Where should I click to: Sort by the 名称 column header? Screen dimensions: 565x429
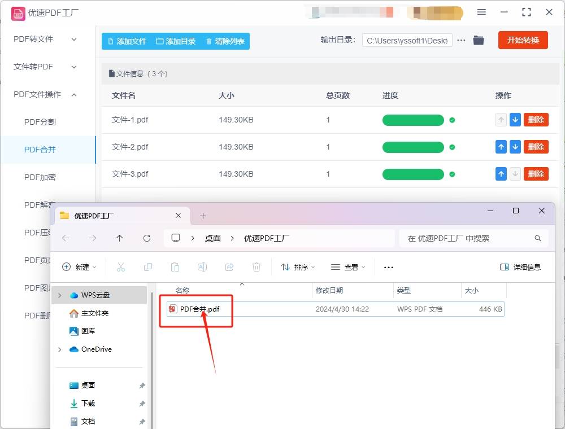pyautogui.click(x=182, y=291)
